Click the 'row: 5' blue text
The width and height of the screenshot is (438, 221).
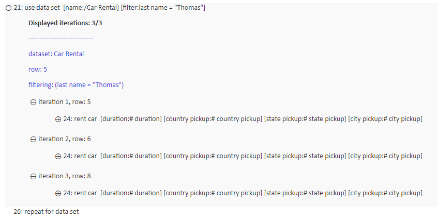point(38,70)
